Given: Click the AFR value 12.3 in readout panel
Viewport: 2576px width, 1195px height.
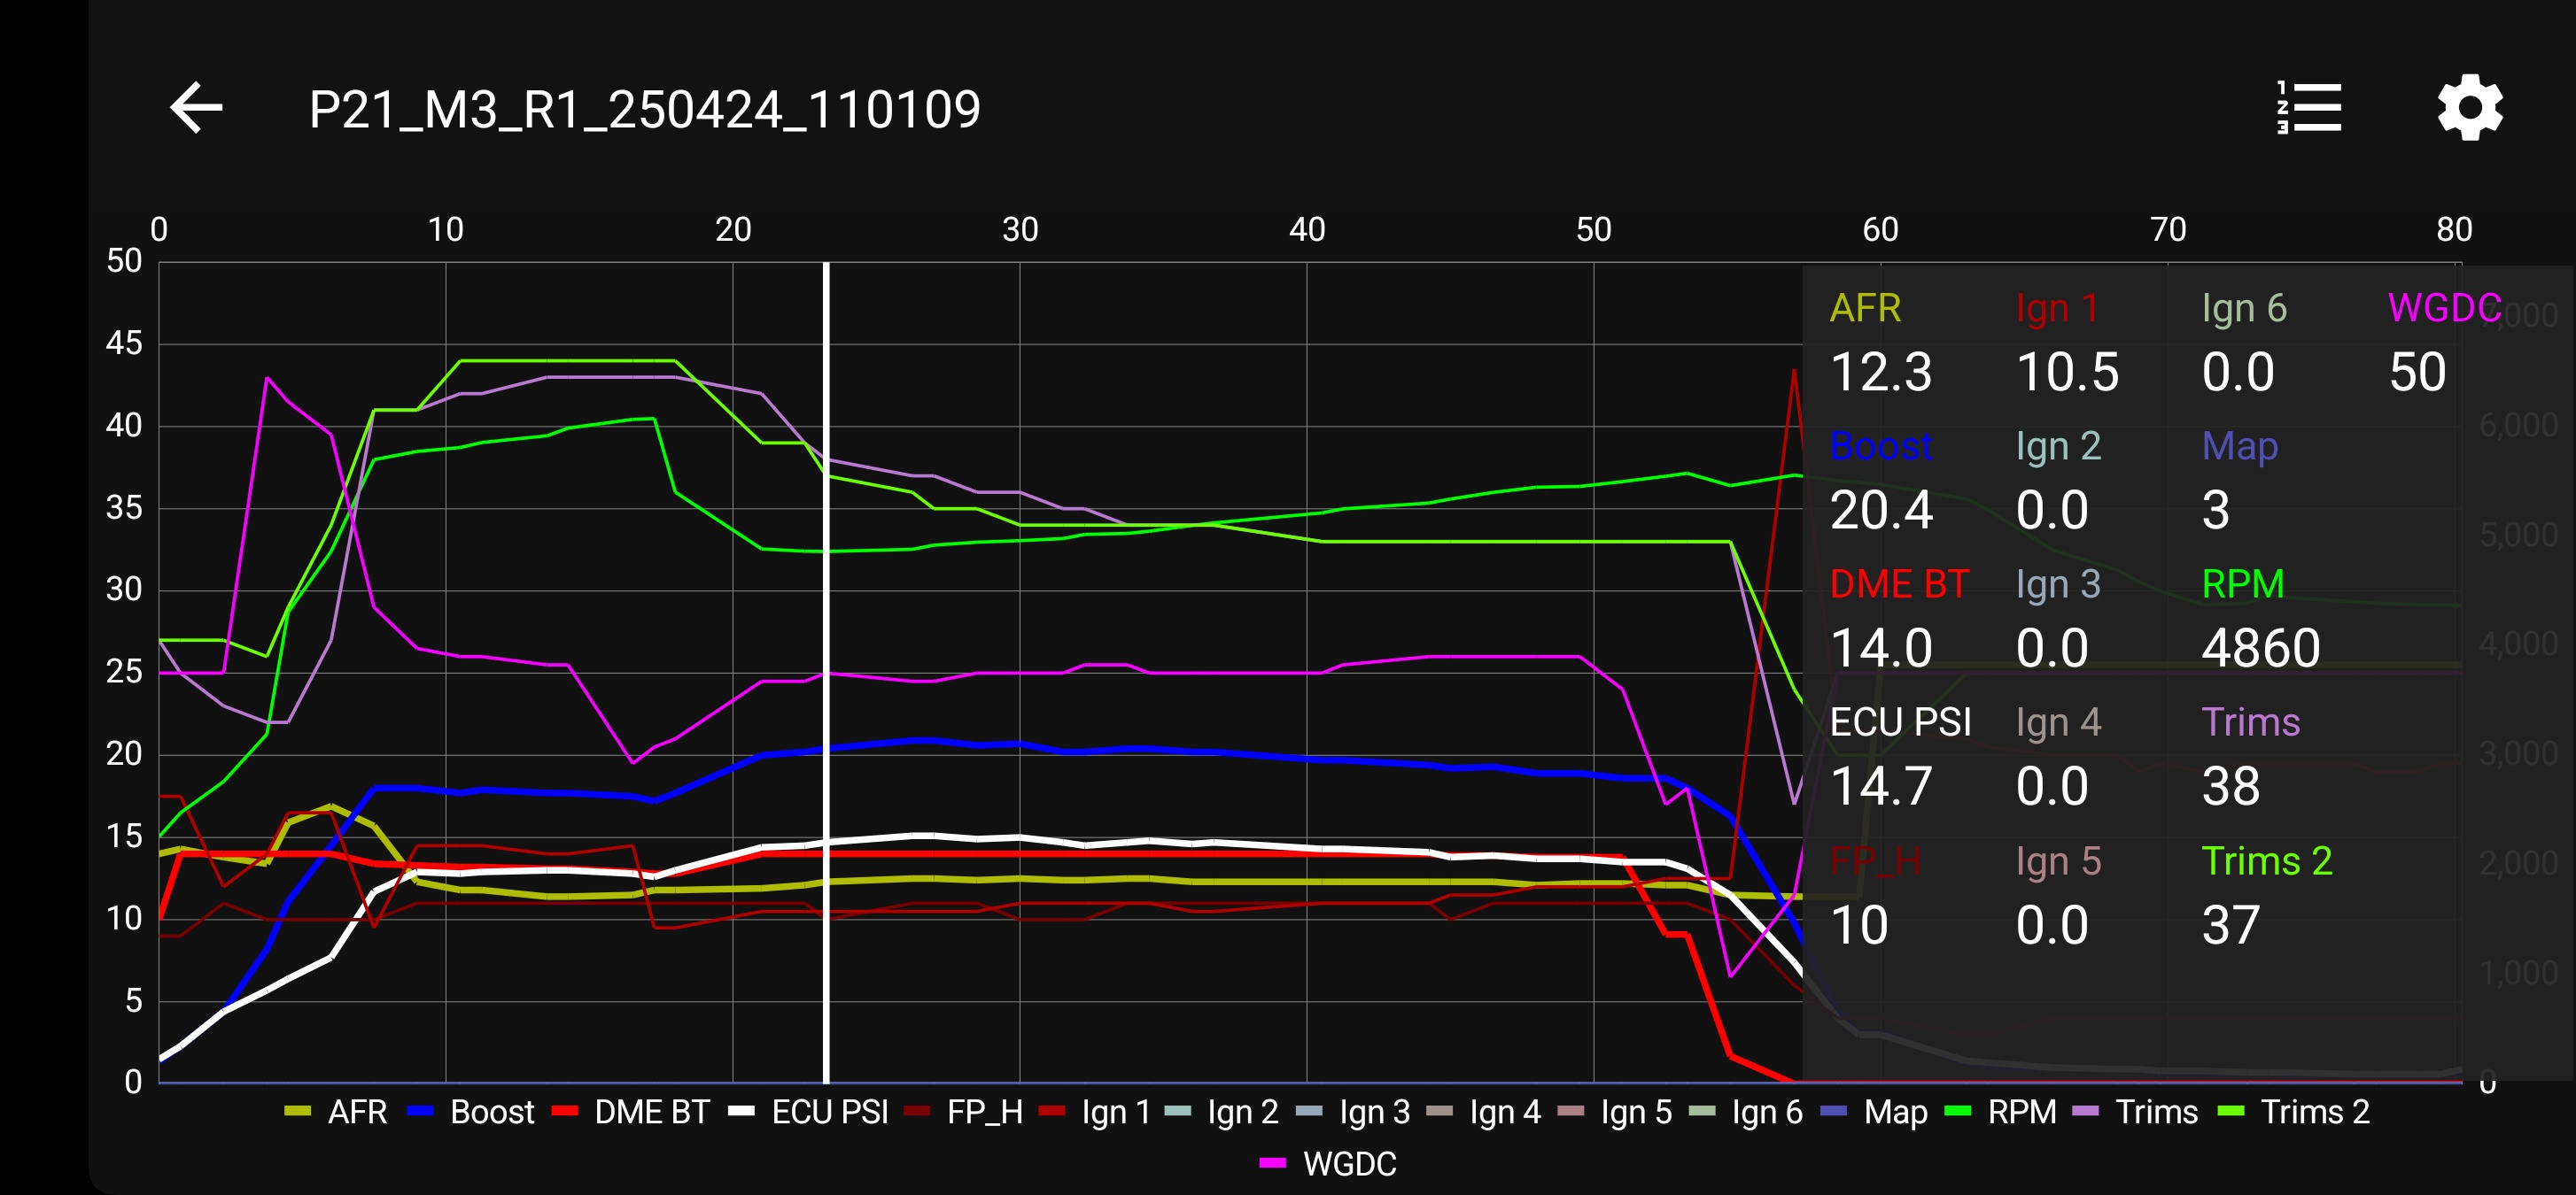Looking at the screenshot, I should tap(1881, 372).
